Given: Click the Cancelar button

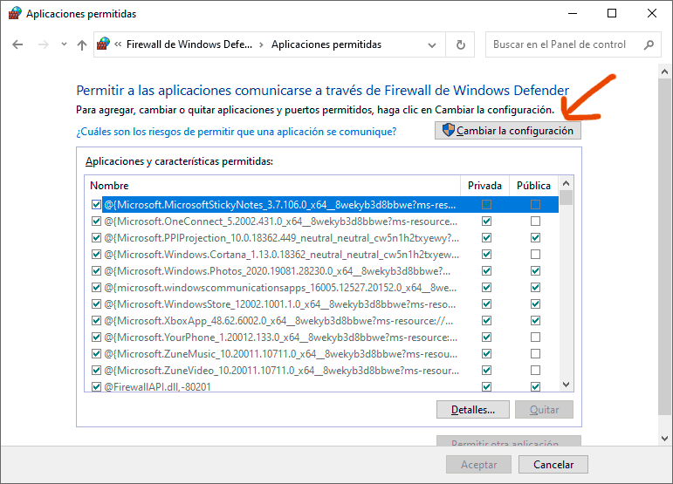Looking at the screenshot, I should tap(553, 465).
